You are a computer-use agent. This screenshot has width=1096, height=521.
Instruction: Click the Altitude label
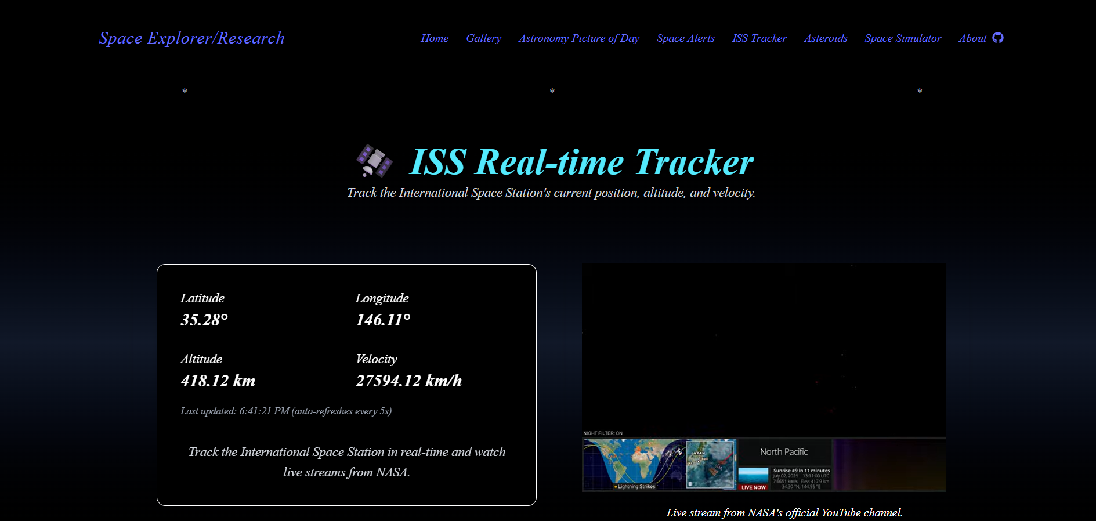pyautogui.click(x=201, y=359)
